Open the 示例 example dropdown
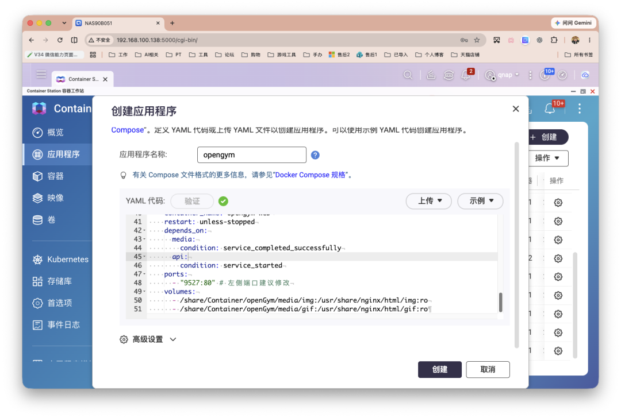This screenshot has width=621, height=418. click(x=480, y=201)
